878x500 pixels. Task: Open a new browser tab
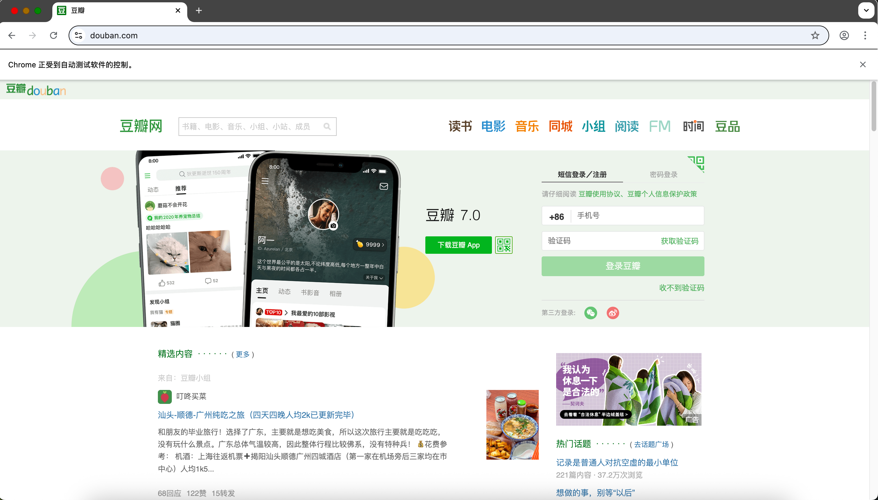(x=199, y=11)
